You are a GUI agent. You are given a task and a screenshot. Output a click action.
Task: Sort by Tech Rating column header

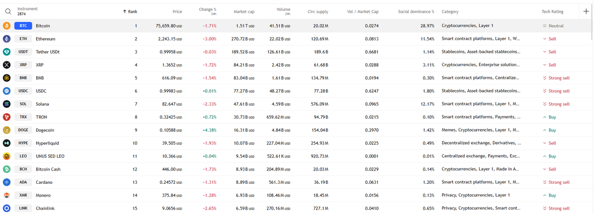click(552, 11)
